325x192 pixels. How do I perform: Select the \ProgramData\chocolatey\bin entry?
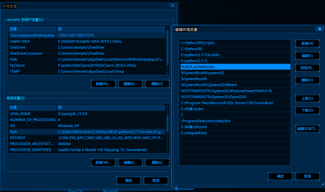tap(235, 121)
